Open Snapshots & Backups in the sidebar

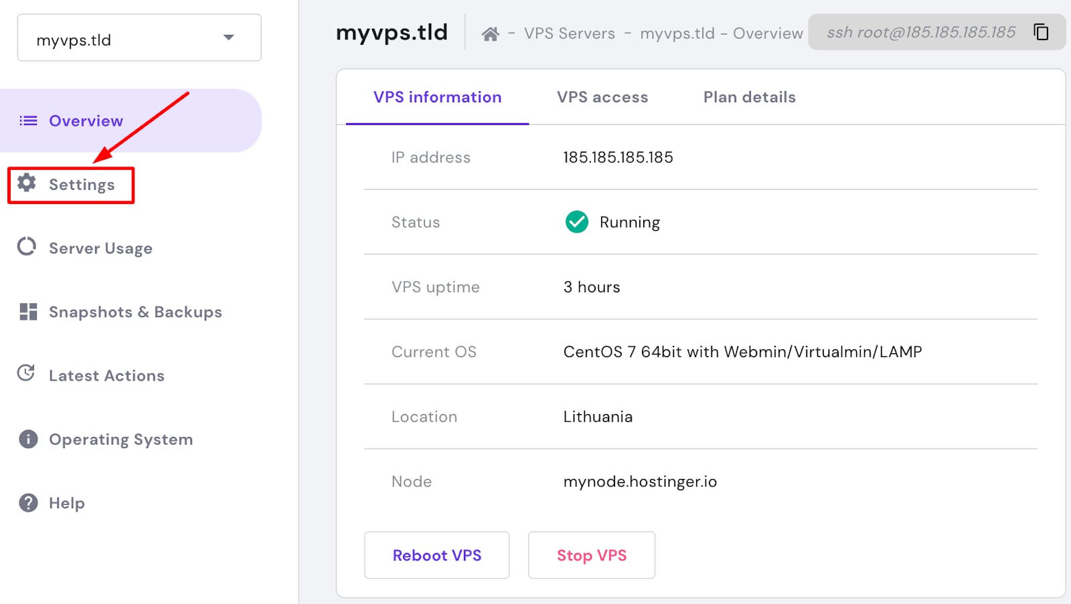coord(135,312)
